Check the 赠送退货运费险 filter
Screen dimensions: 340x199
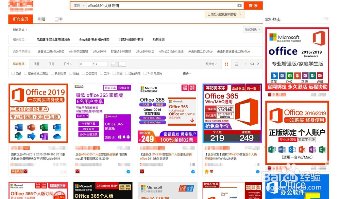click(26, 73)
